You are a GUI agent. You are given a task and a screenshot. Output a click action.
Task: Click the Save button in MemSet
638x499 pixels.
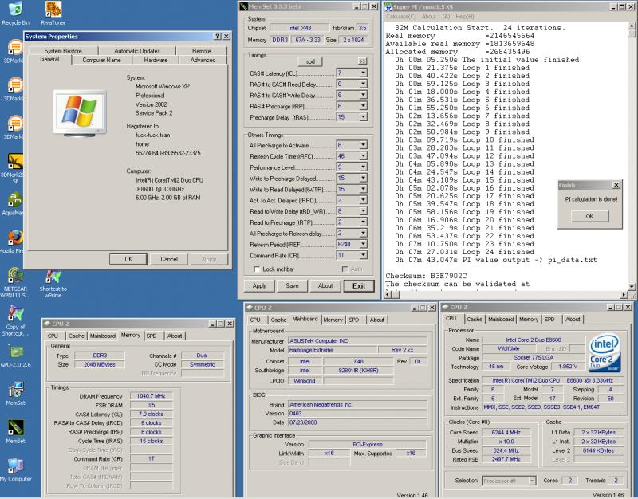coord(292,286)
